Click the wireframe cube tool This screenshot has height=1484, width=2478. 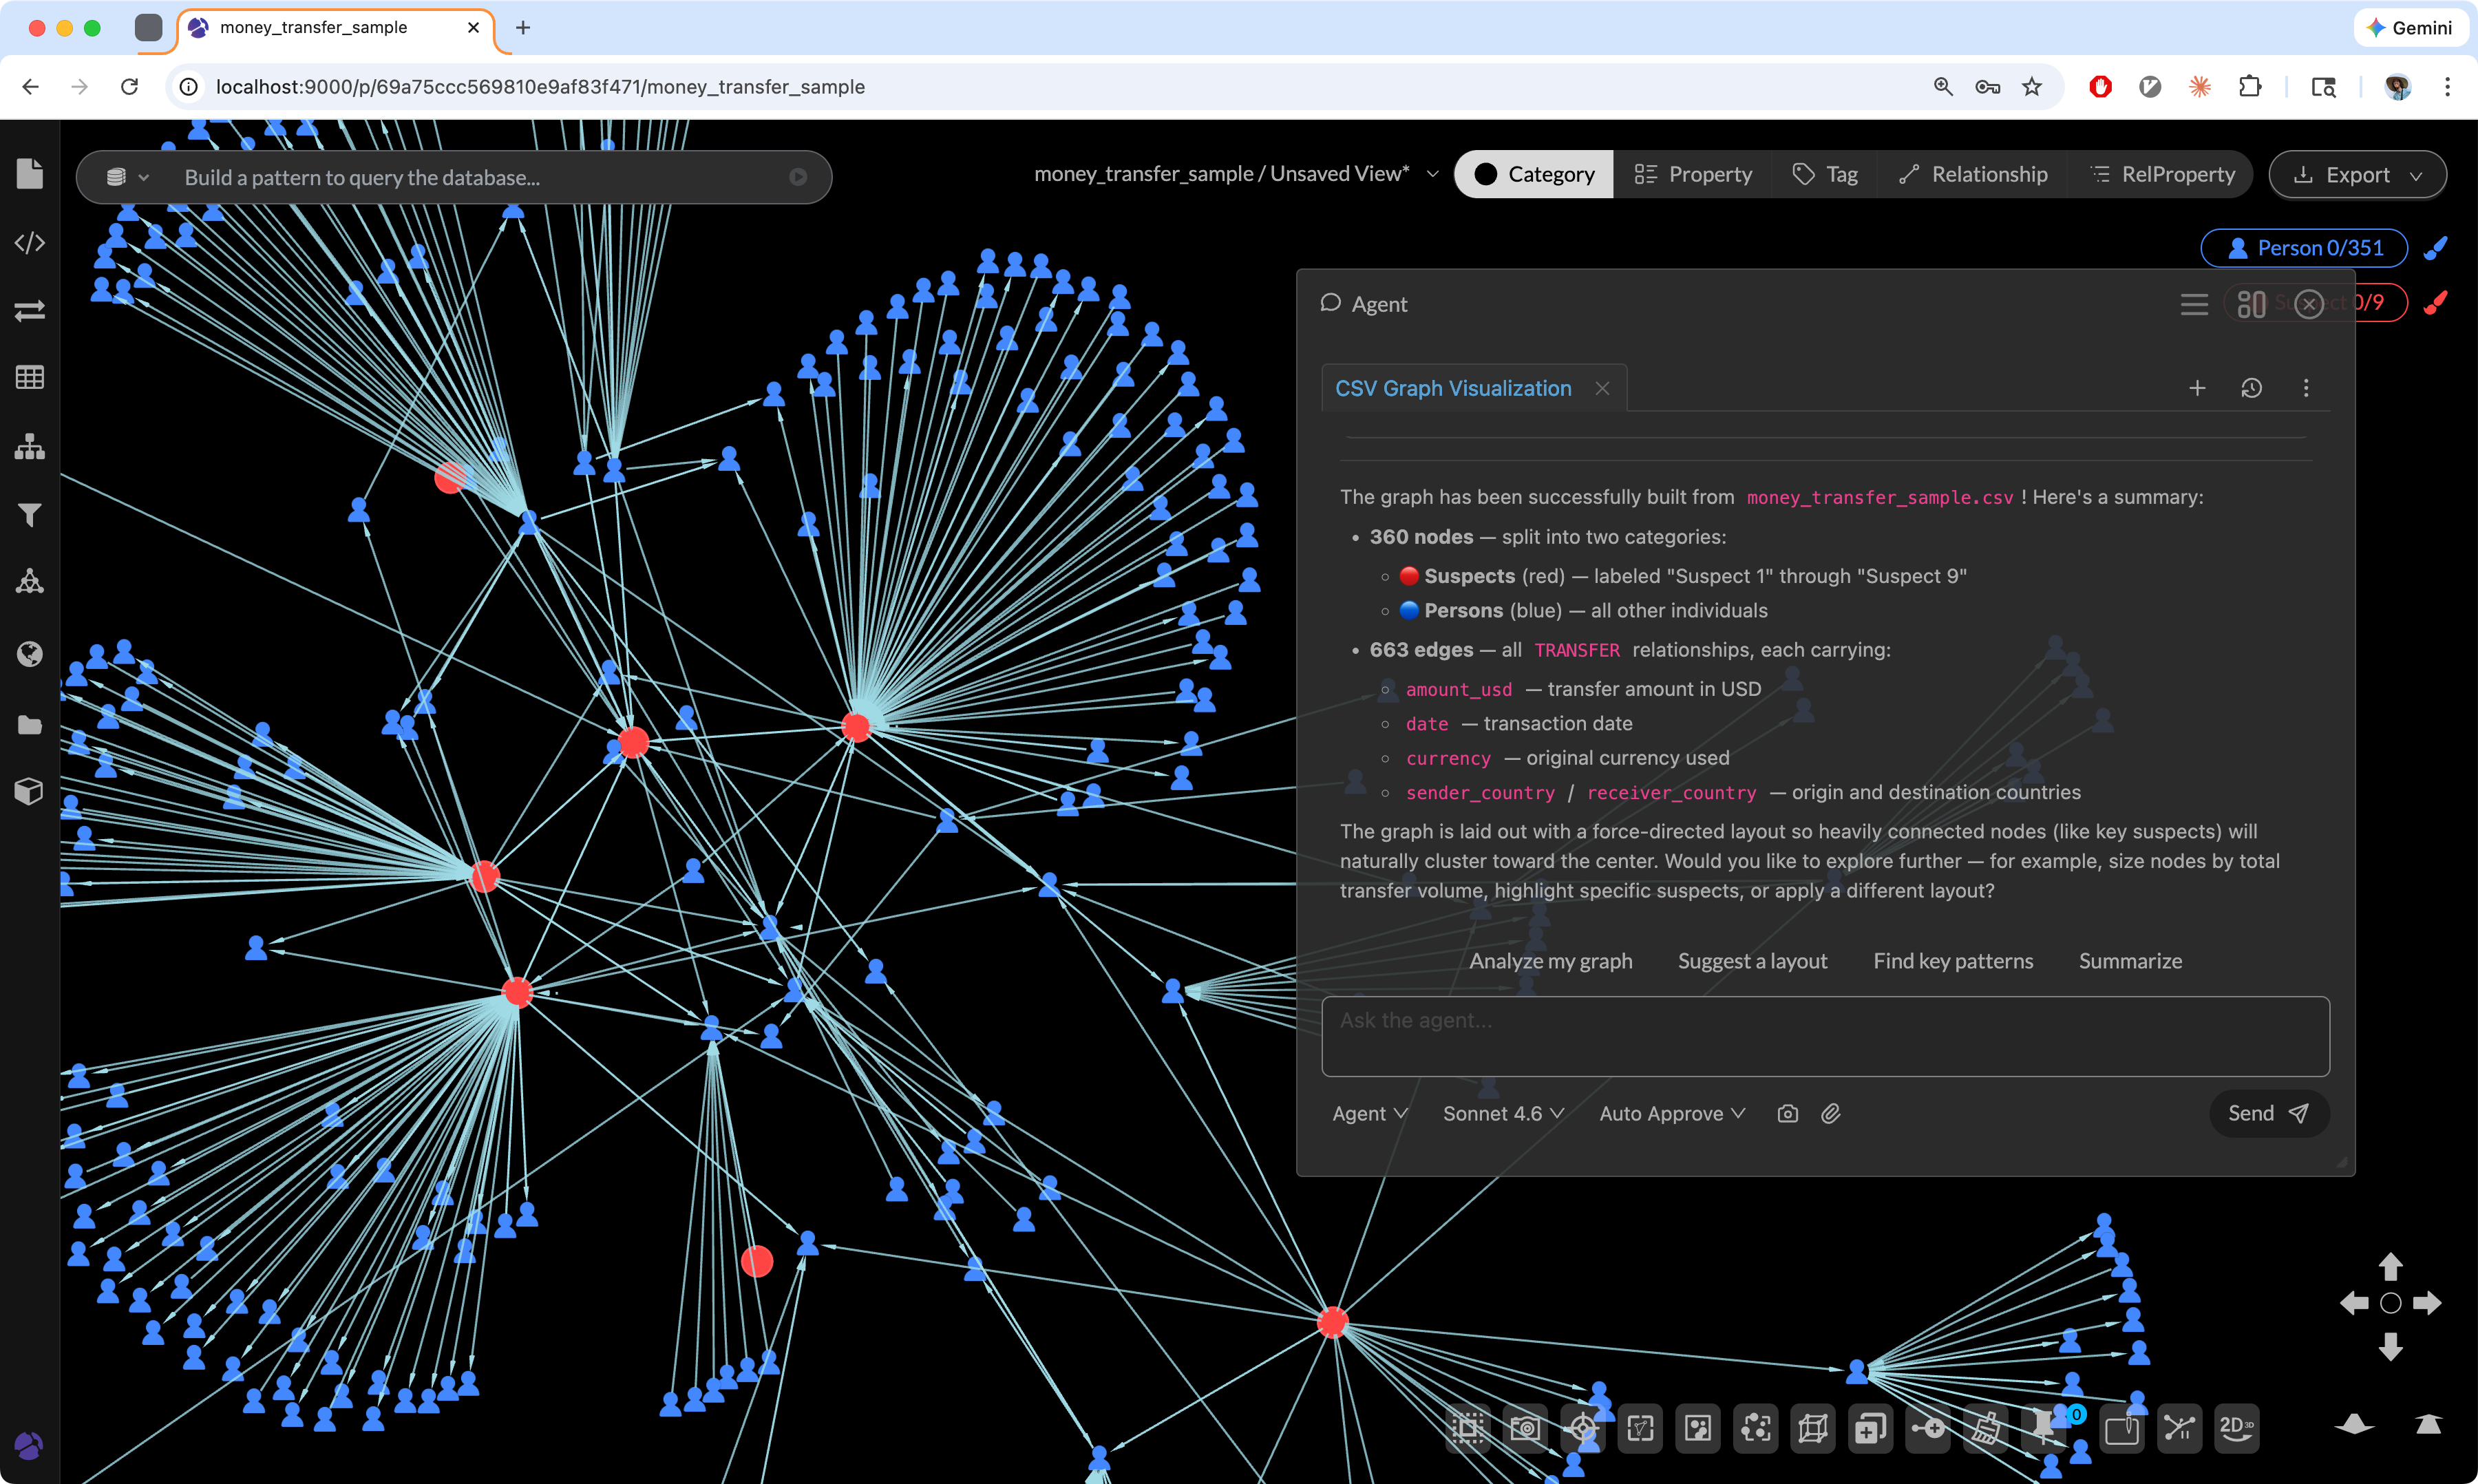tap(1813, 1428)
